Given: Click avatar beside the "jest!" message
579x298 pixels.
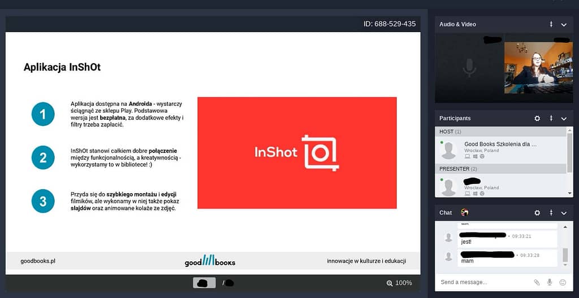Looking at the screenshot, I should click(448, 238).
